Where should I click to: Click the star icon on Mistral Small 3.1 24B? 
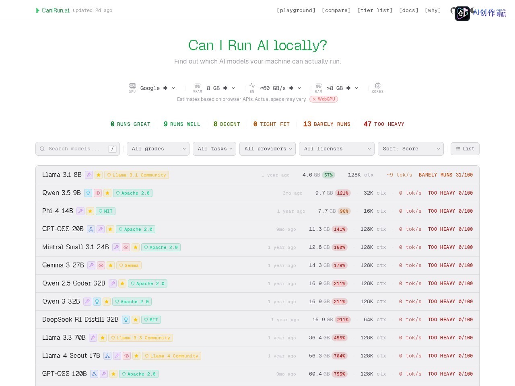click(x=136, y=247)
